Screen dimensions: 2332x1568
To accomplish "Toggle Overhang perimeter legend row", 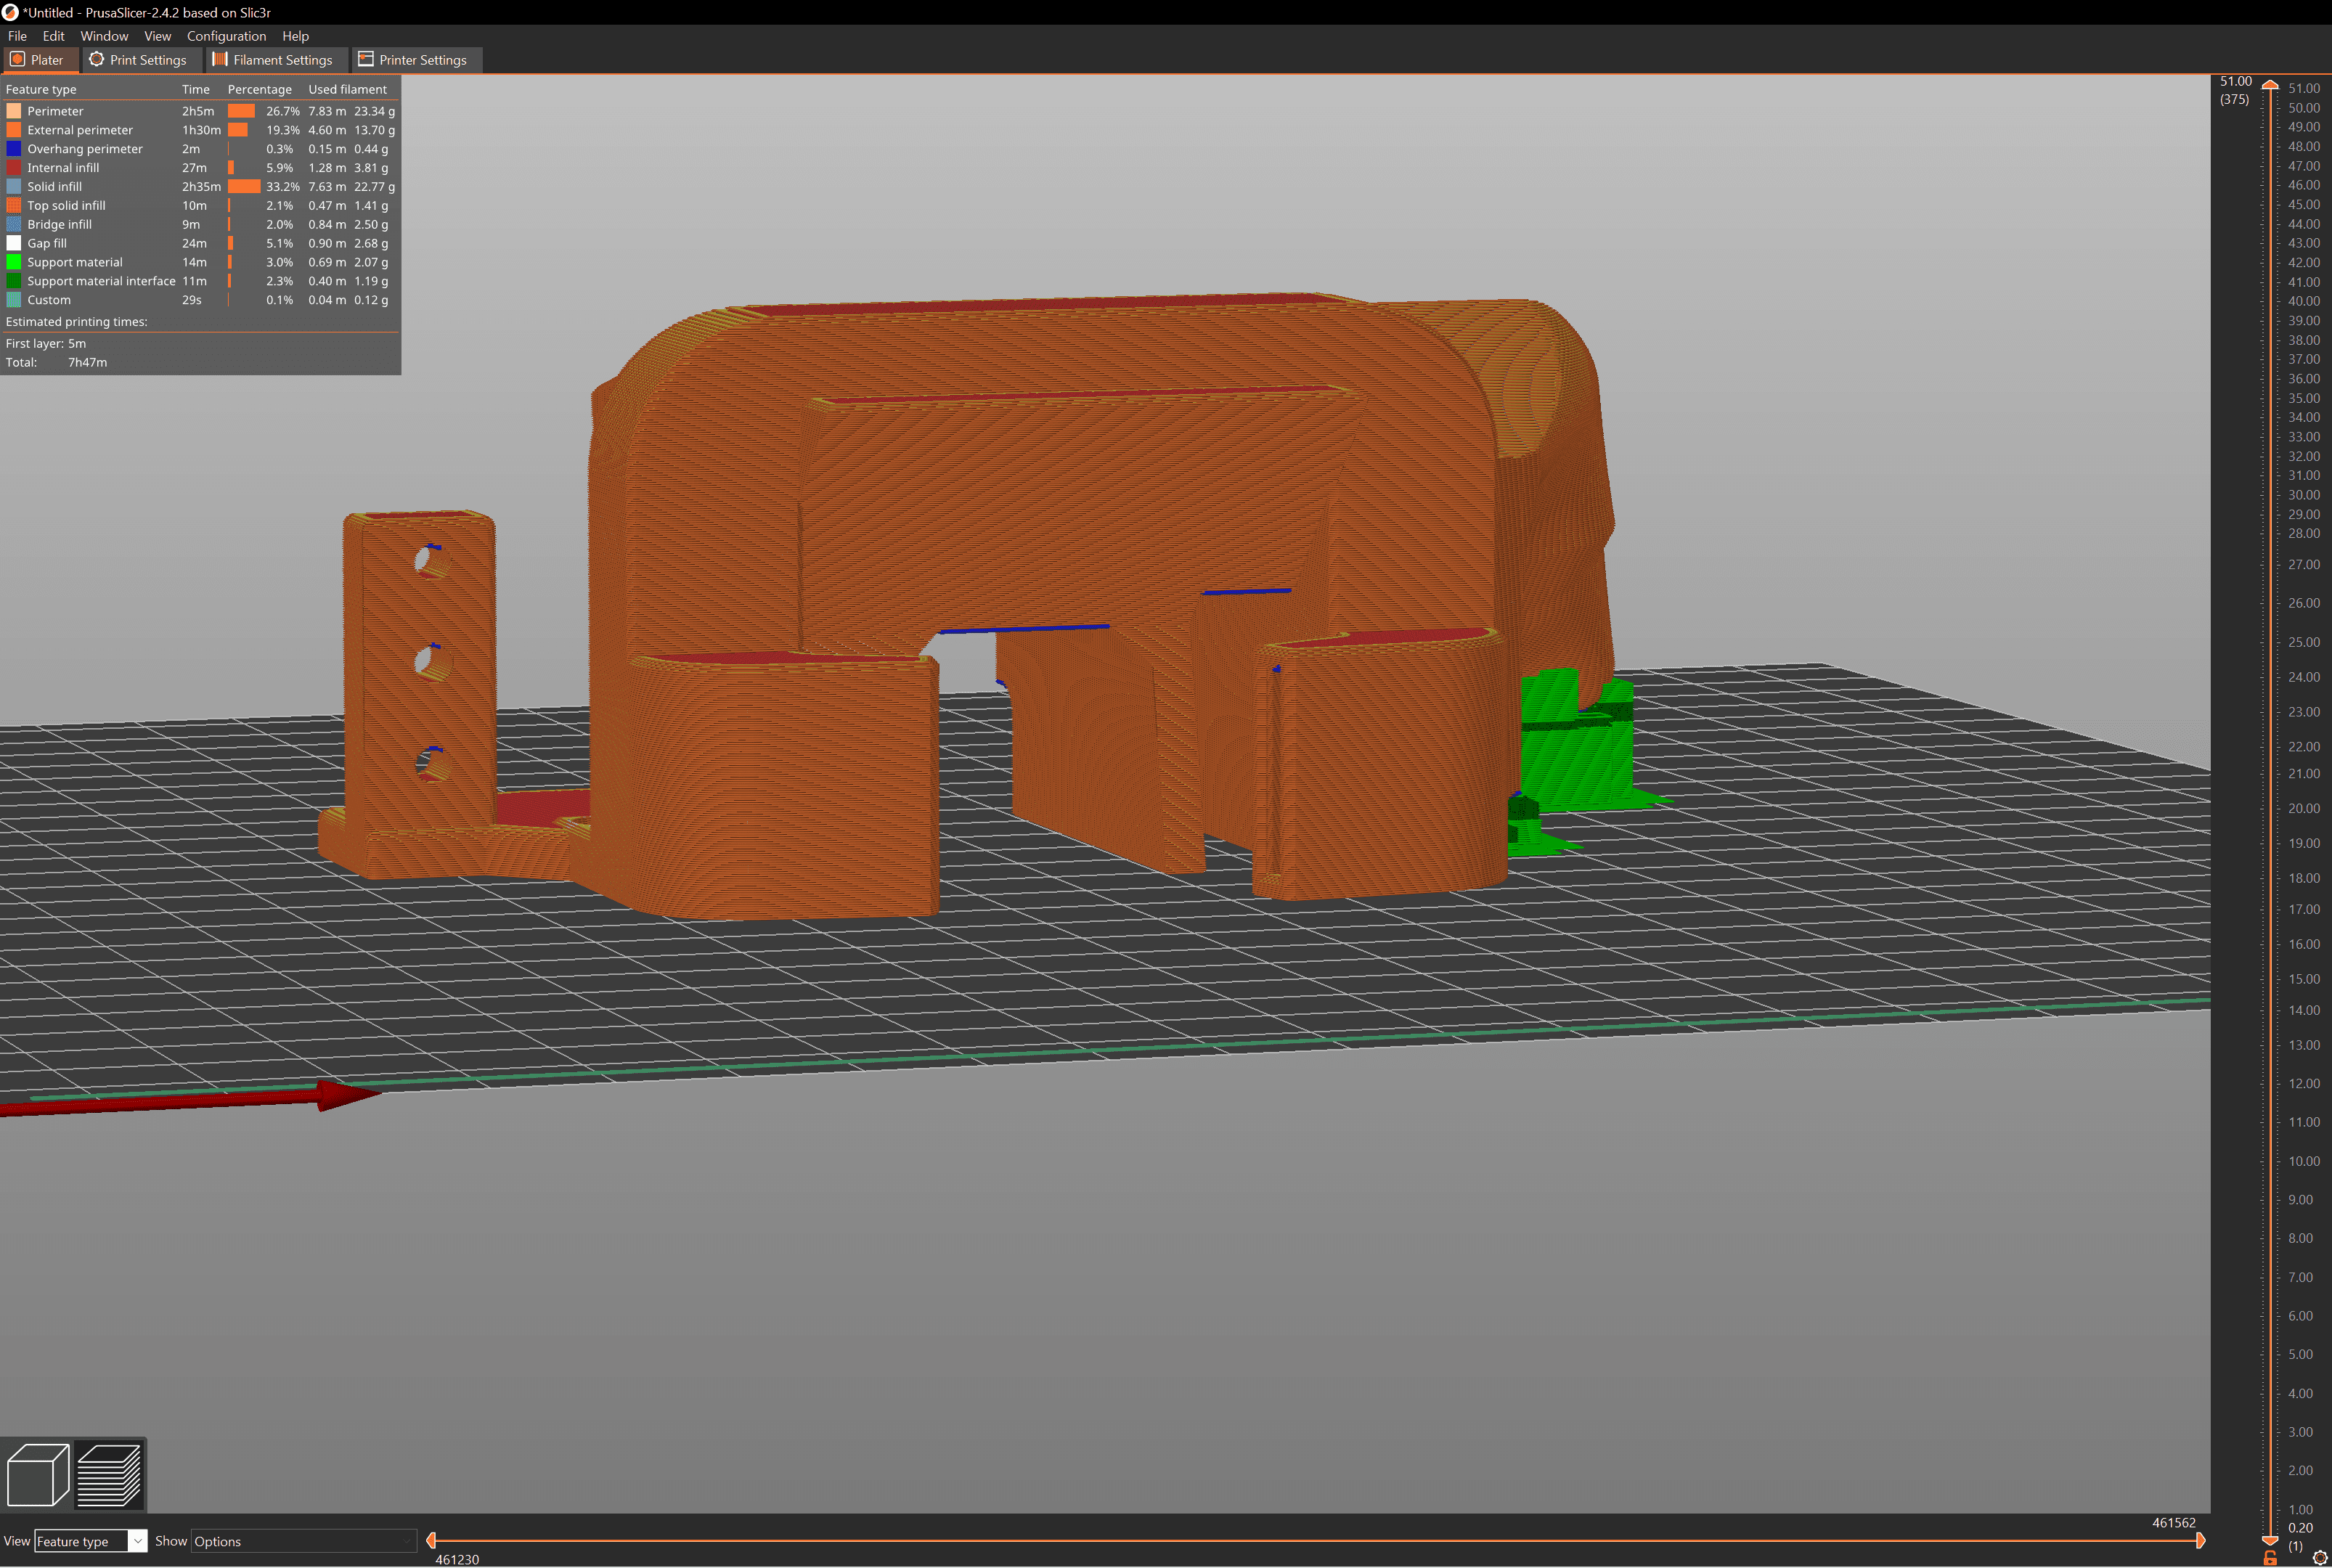I will click(200, 149).
